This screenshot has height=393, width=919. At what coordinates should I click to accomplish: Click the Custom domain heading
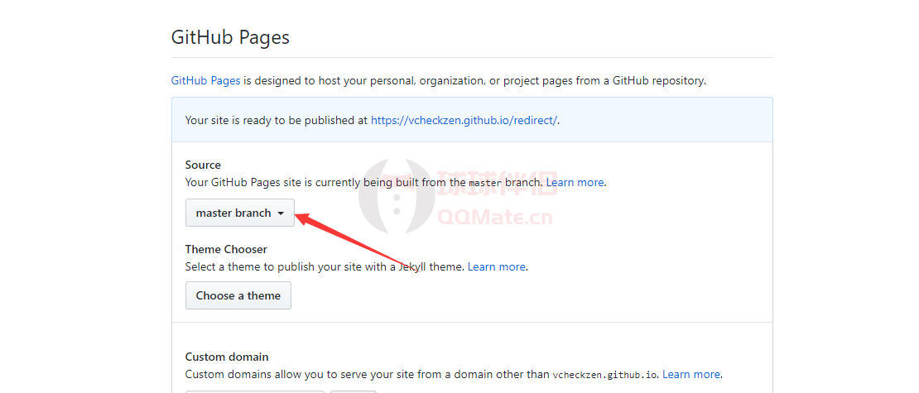coord(227,357)
